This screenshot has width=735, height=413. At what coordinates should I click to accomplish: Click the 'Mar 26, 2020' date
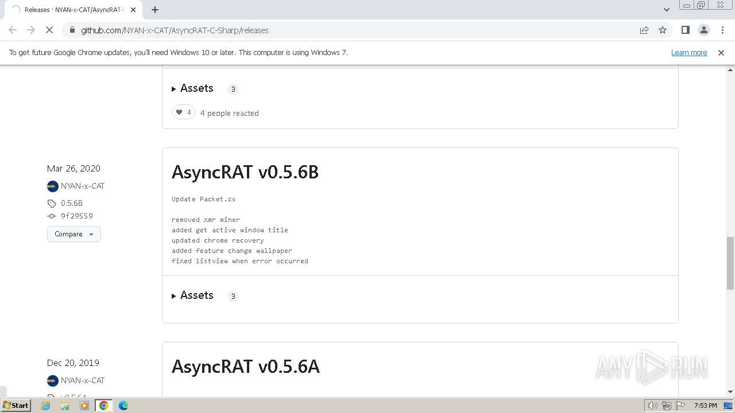pyautogui.click(x=73, y=168)
